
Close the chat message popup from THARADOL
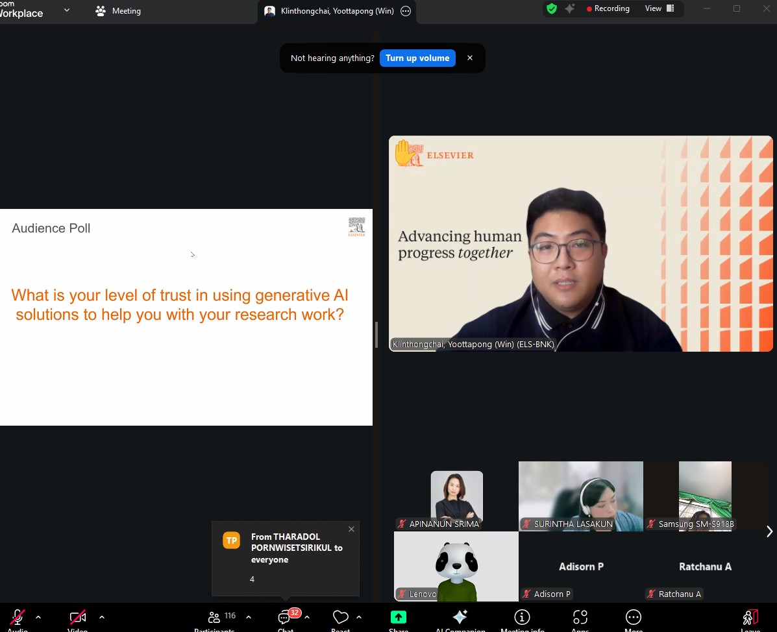point(351,529)
